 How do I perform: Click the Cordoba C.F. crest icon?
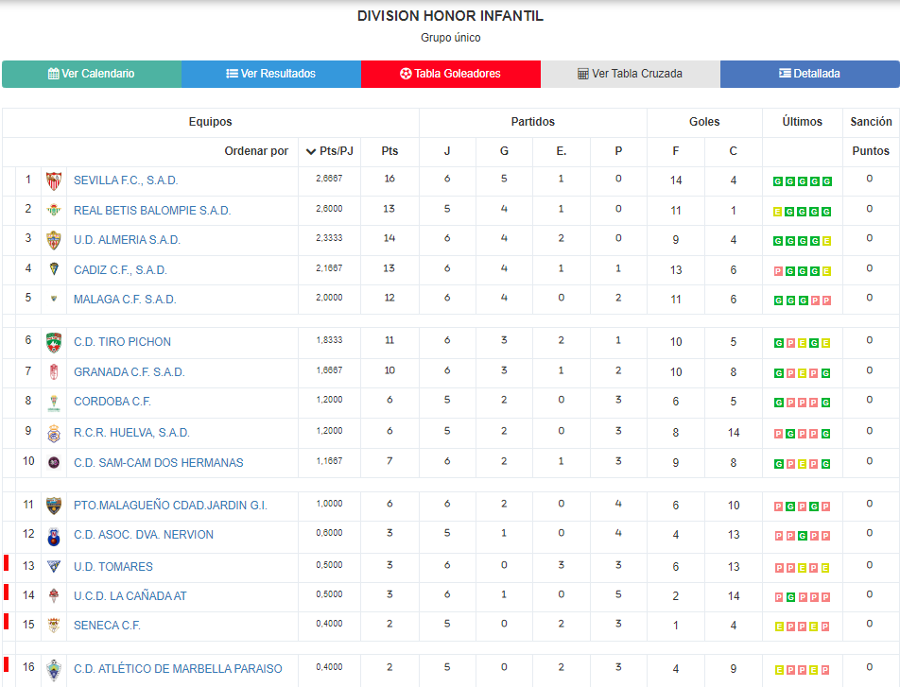(x=54, y=403)
